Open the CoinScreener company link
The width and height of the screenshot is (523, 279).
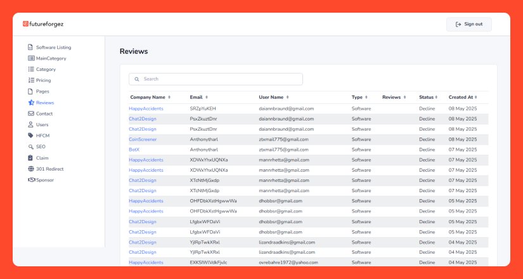tap(143, 139)
